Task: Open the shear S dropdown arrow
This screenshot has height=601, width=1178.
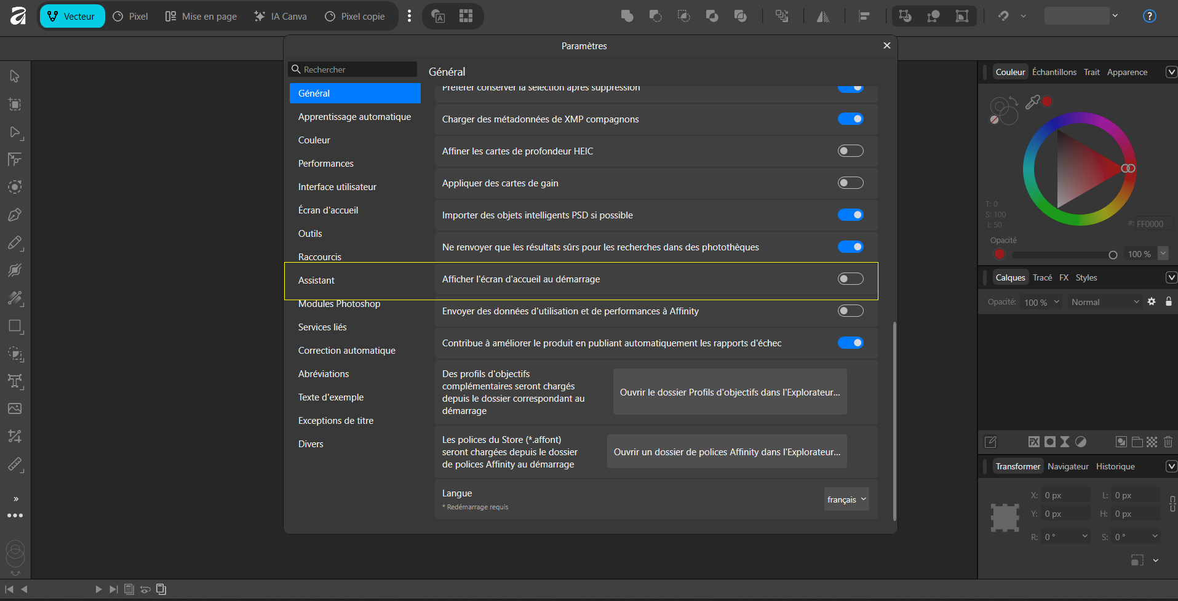Action: 1155,536
